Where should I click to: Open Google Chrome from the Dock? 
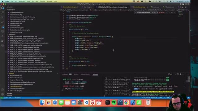(126, 102)
